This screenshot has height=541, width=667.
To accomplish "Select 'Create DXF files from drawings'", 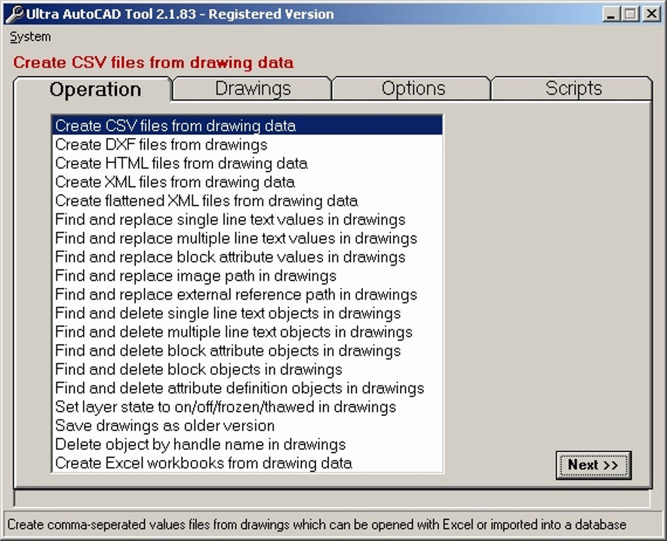I will [x=247, y=145].
